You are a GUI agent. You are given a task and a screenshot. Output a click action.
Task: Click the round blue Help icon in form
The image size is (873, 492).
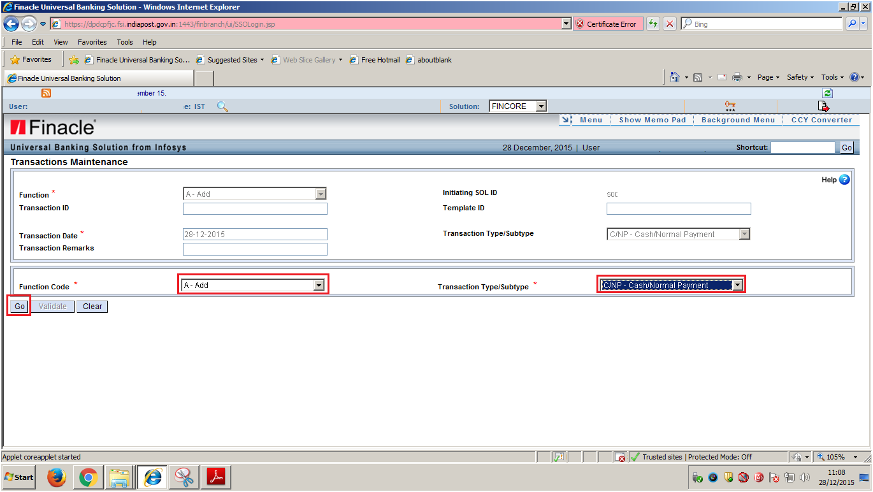click(x=844, y=180)
